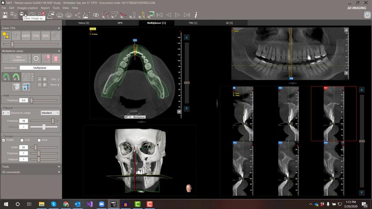Toggle rectangle overlay visibility in toolbar
The height and width of the screenshot is (209, 372).
coord(114,15)
